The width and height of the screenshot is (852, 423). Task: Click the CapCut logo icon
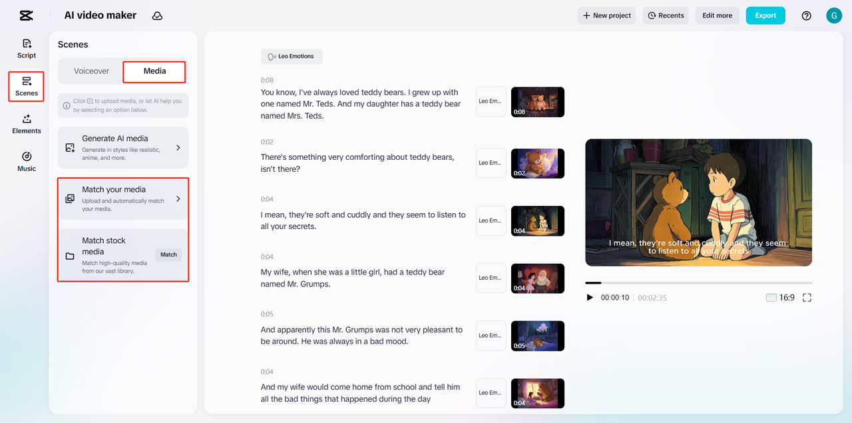click(x=26, y=15)
